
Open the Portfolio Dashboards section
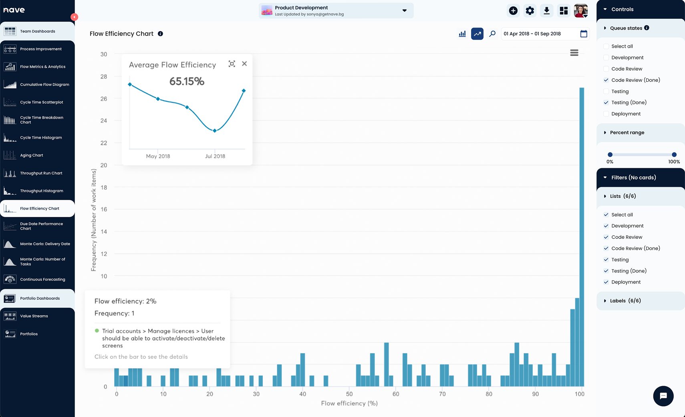[40, 298]
